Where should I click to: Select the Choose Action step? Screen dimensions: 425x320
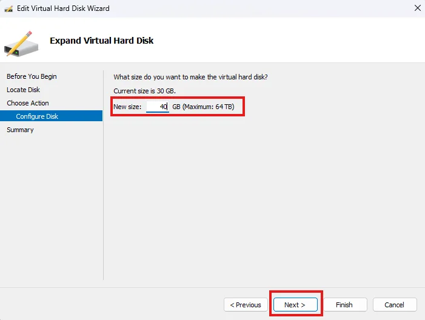tap(28, 103)
